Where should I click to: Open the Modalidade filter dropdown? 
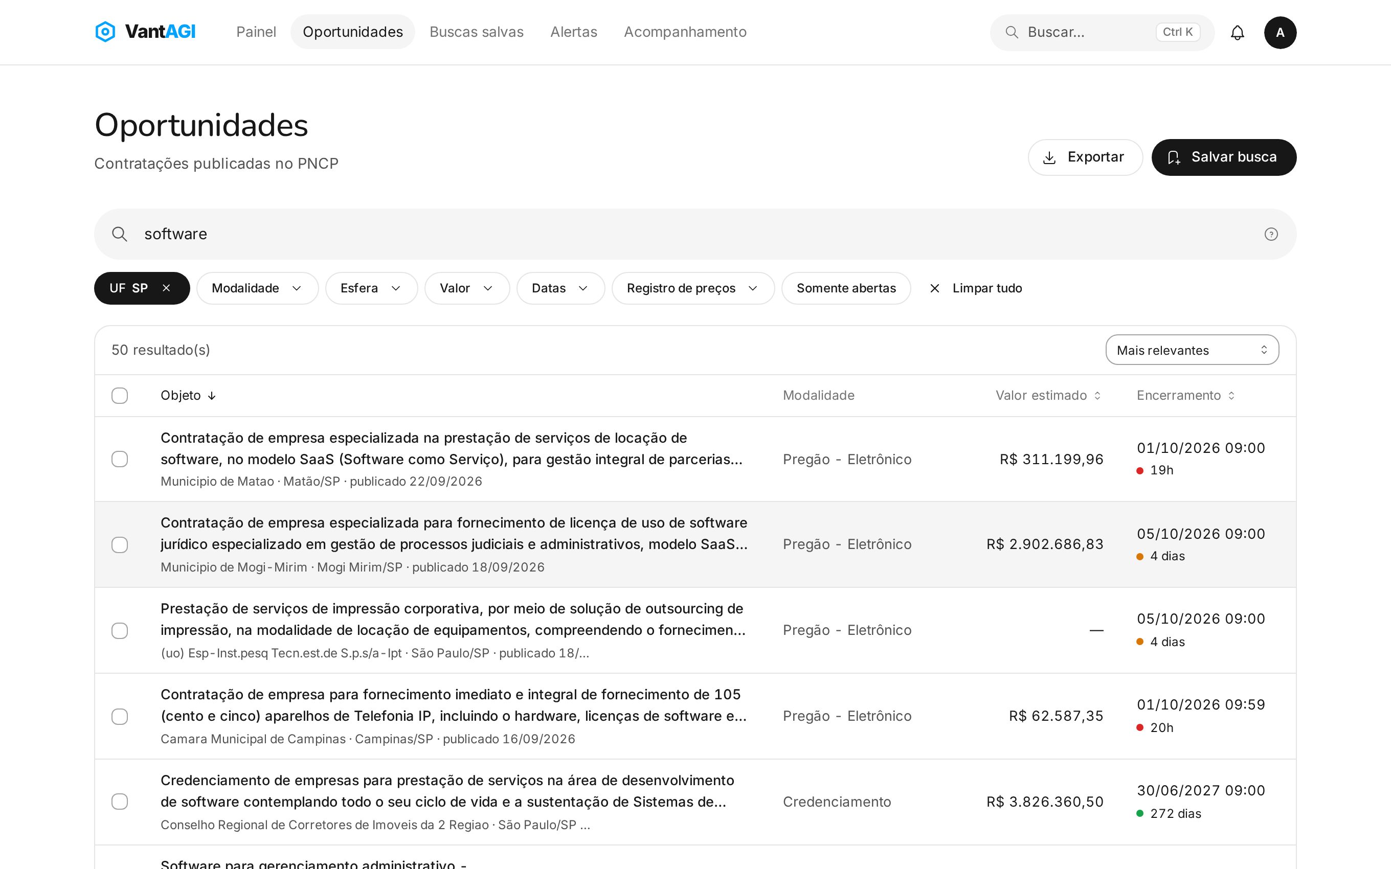coord(257,288)
